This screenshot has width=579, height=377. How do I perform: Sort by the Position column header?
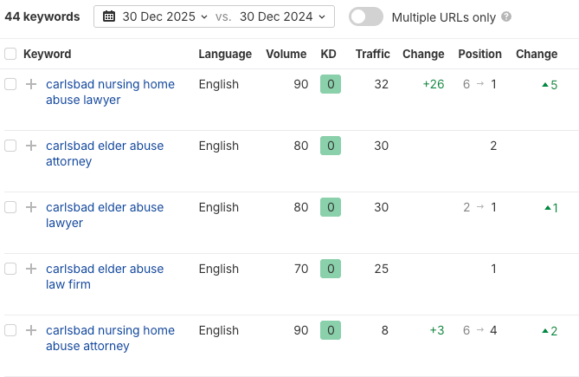point(479,54)
